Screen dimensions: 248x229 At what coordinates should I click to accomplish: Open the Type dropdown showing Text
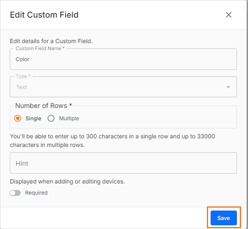coord(119,87)
